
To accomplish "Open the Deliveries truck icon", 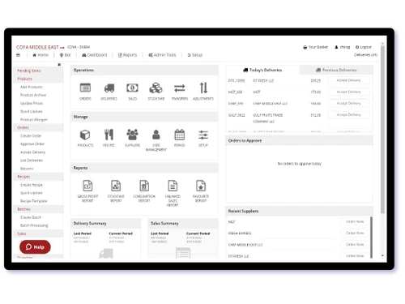I will (109, 88).
